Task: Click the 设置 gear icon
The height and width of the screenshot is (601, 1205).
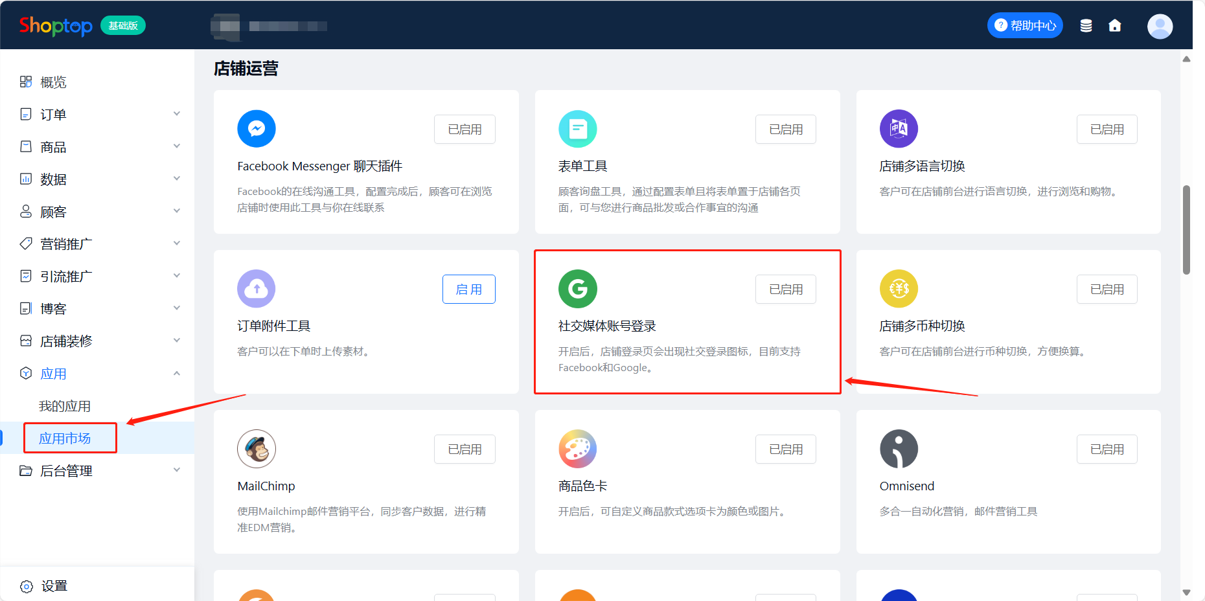Action: (x=27, y=586)
